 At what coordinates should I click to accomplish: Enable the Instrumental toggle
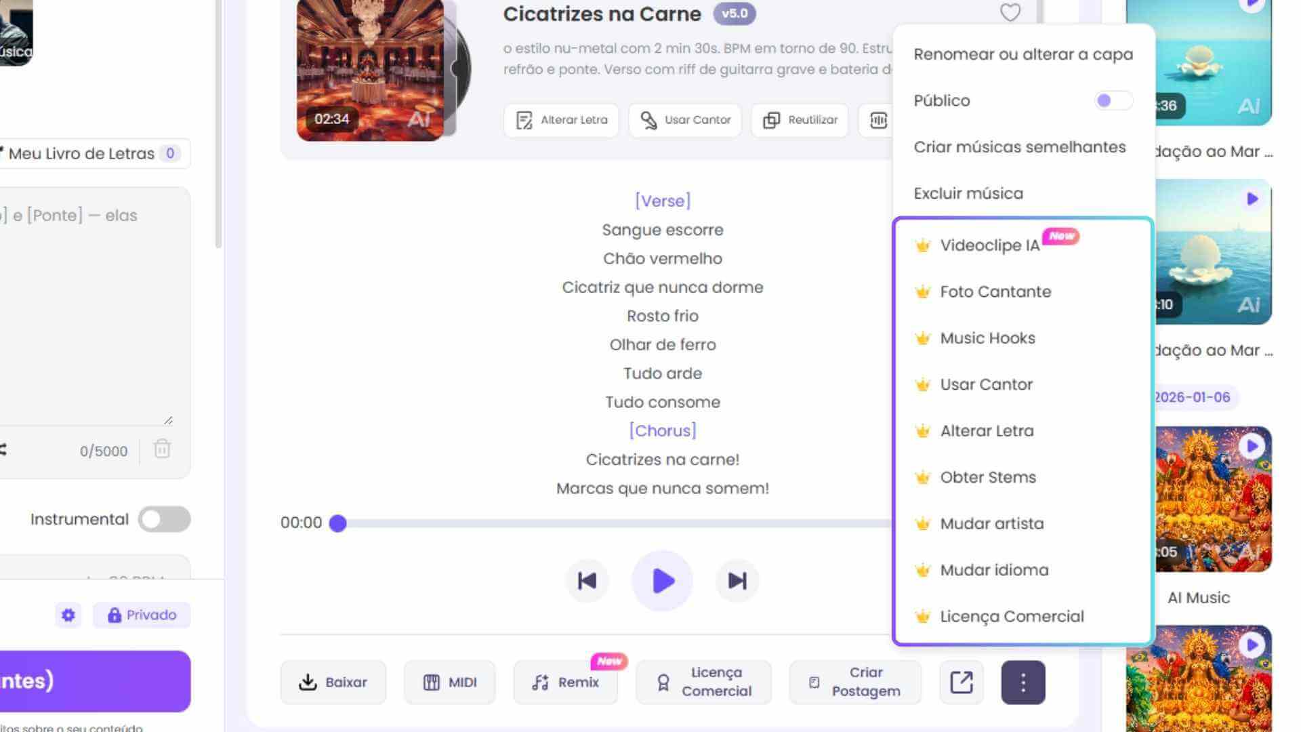pos(164,520)
